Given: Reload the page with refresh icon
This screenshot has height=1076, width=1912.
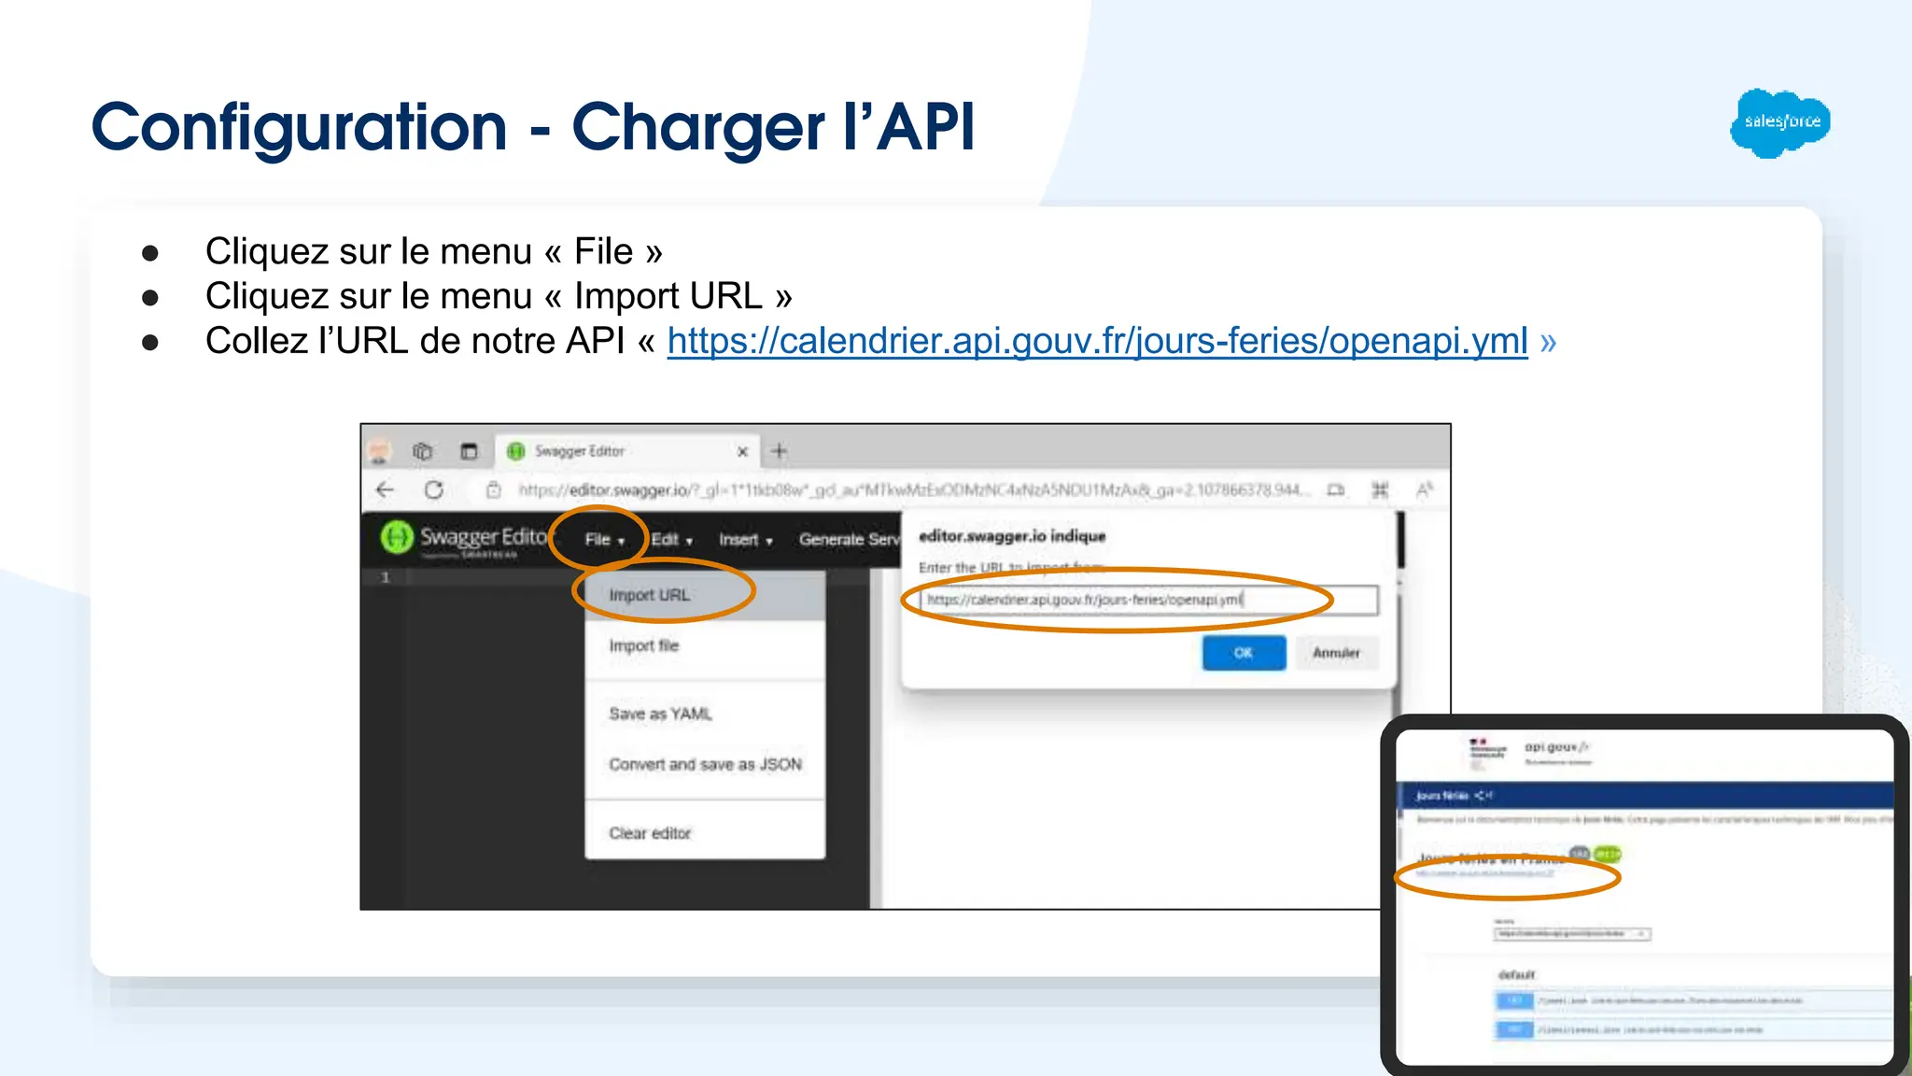Looking at the screenshot, I should coord(433,489).
